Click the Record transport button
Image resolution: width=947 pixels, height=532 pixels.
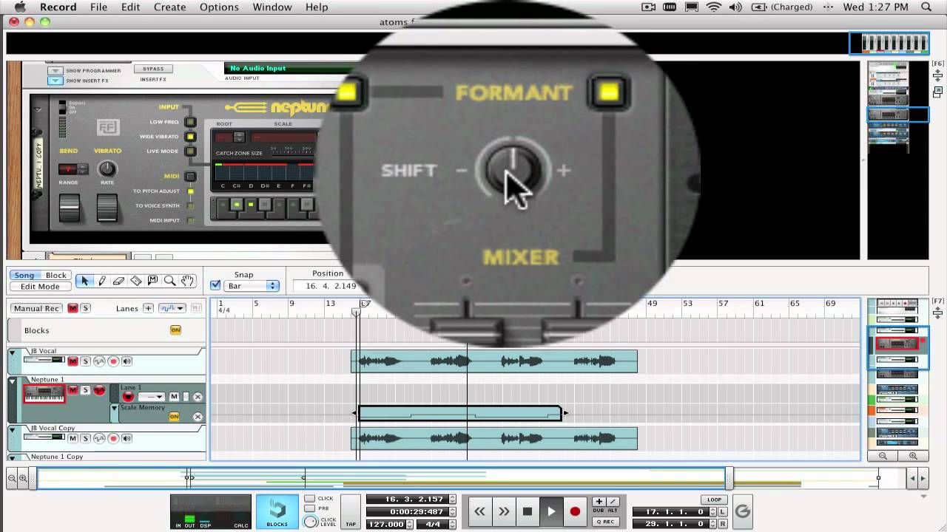(575, 511)
